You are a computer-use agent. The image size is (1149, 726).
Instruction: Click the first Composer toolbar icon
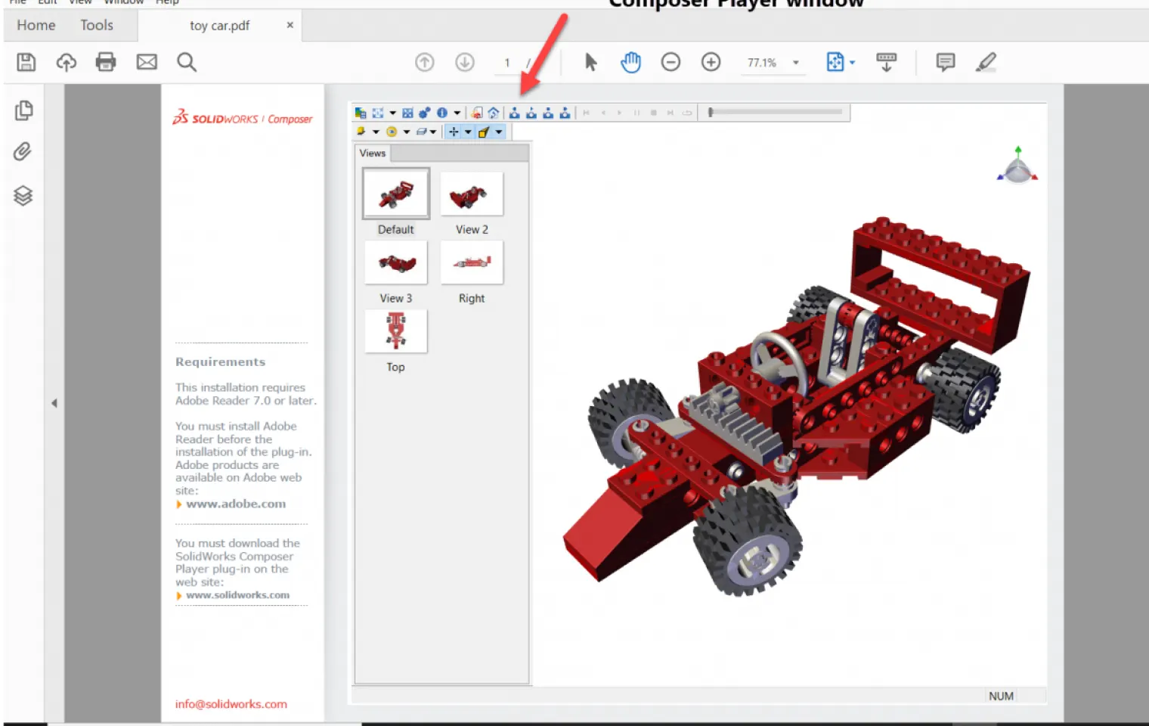[361, 113]
